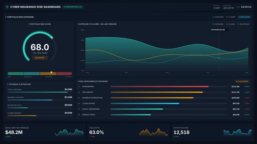The image size is (257, 144).
Task: Click the blue Active Policies sparkline
Action: point(237,132)
